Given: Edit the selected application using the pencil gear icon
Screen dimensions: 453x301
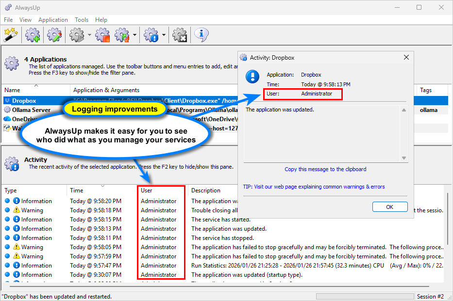Looking at the screenshot, I should point(53,35).
